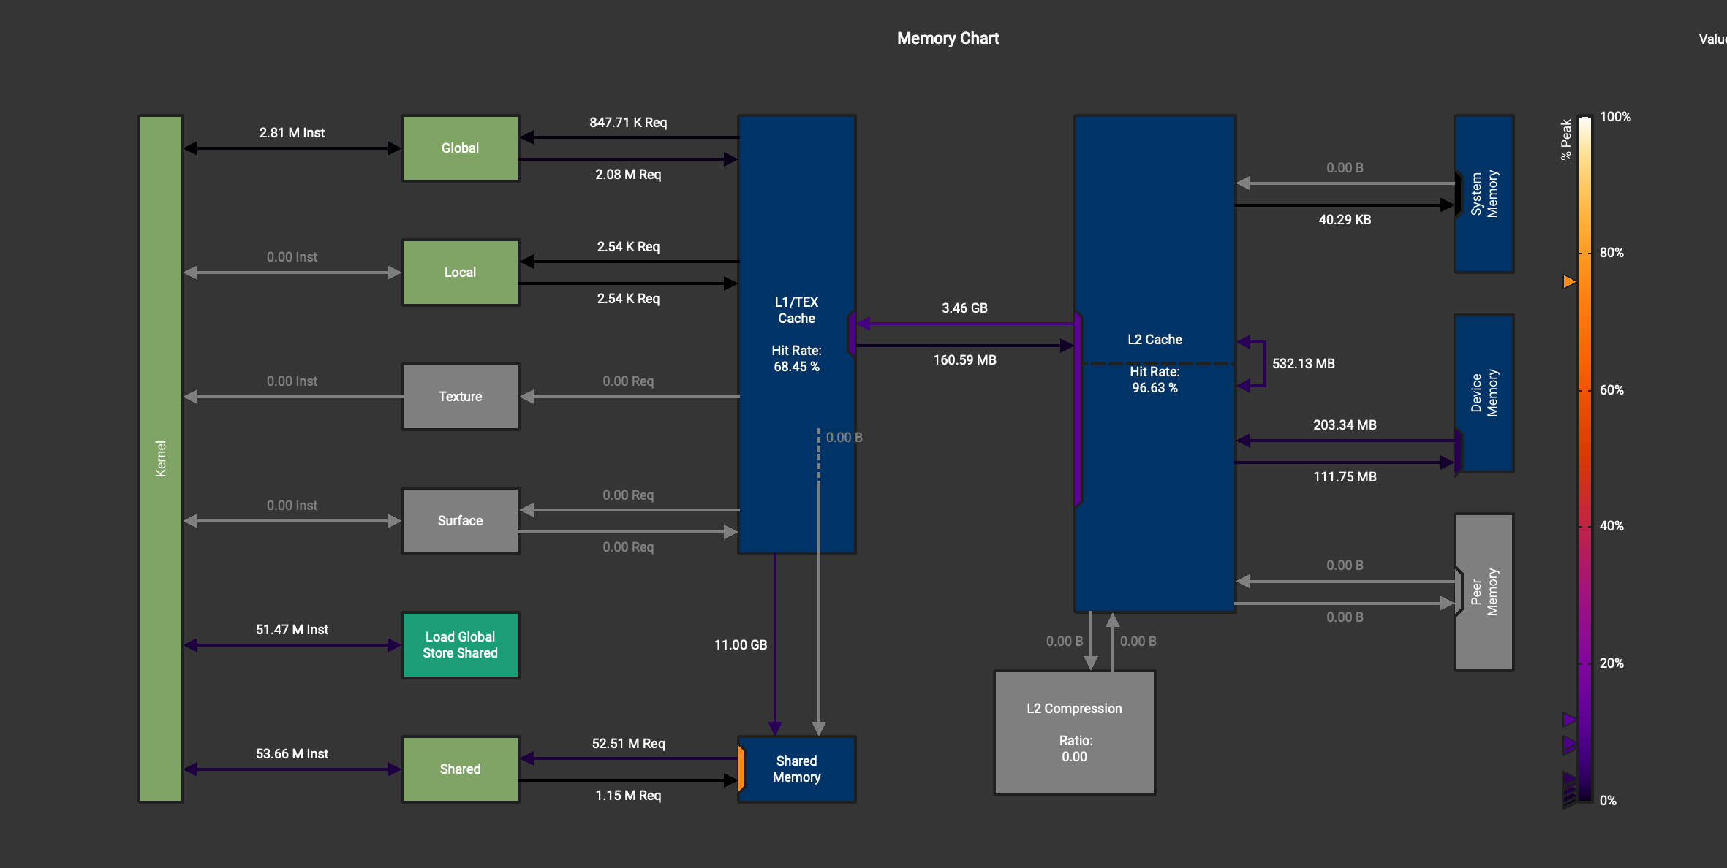Click the outlined port on the Peer Memory box
The height and width of the screenshot is (868, 1727).
tap(1459, 593)
